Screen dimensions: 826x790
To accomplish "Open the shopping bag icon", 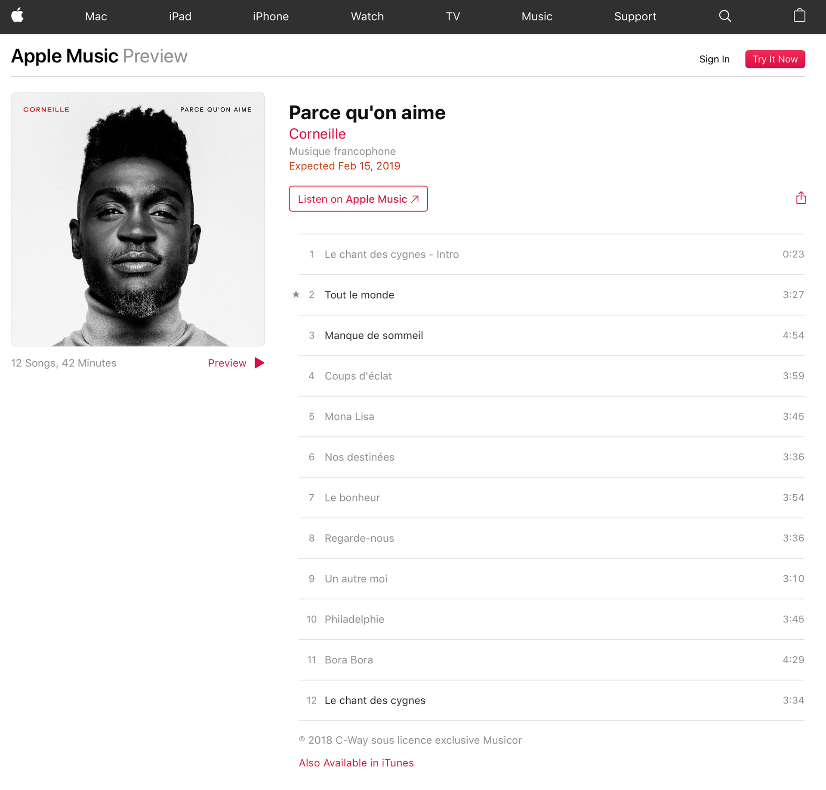I will 799,15.
